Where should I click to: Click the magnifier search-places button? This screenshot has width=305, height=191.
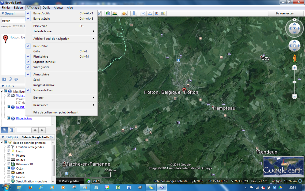point(5,130)
